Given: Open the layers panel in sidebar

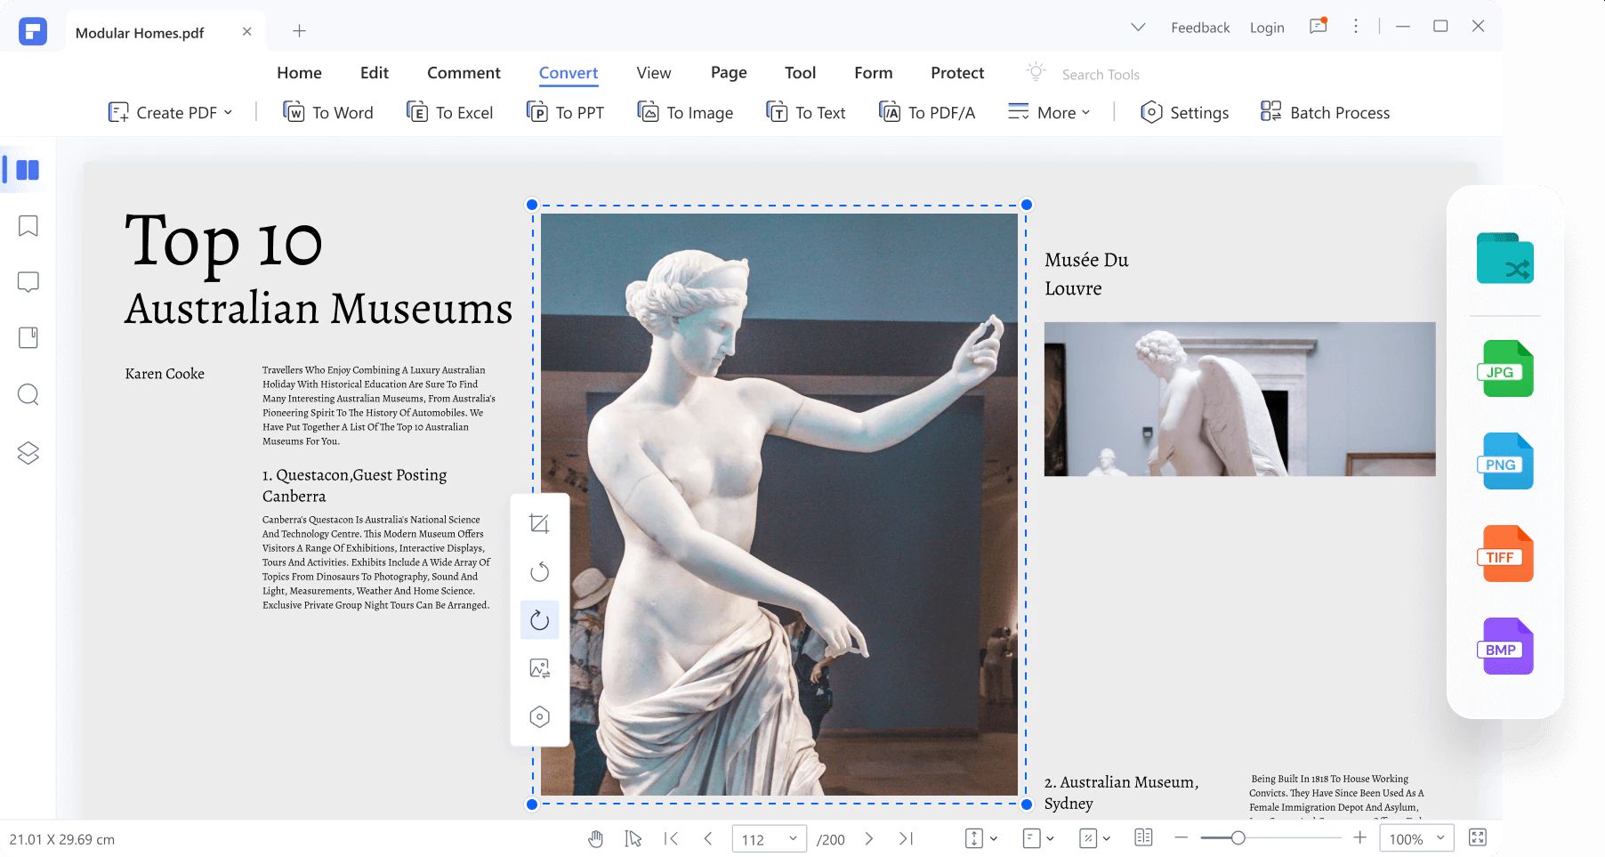Looking at the screenshot, I should pyautogui.click(x=28, y=453).
